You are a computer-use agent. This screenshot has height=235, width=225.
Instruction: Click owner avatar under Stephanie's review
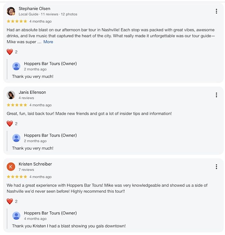(x=16, y=66)
